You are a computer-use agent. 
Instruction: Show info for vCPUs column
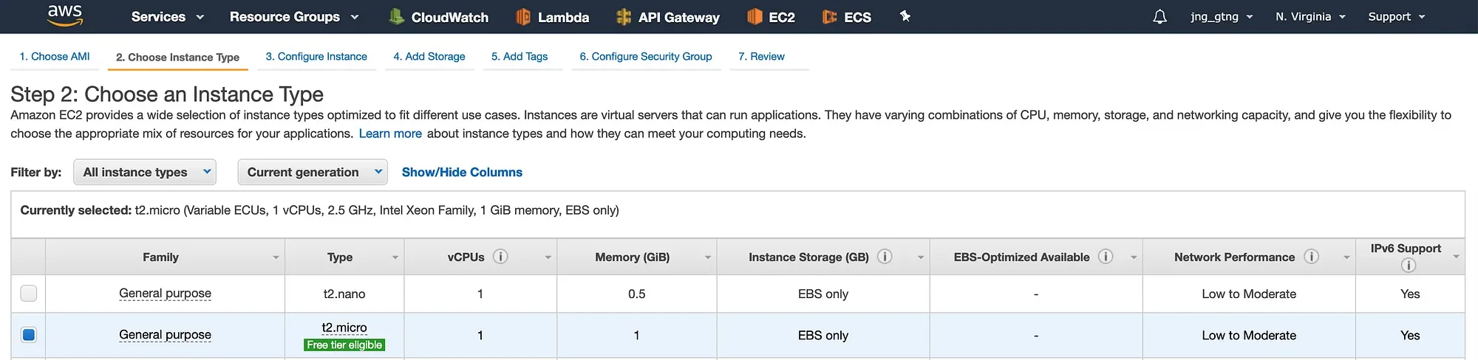coord(500,257)
